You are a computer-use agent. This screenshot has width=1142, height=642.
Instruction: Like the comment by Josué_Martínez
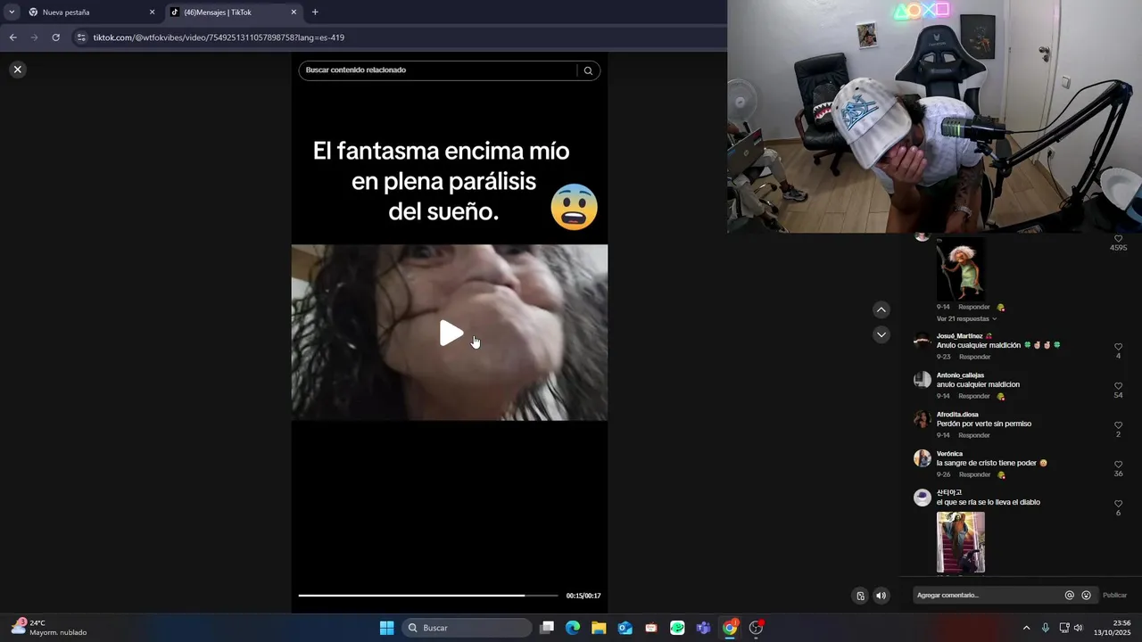coord(1118,347)
